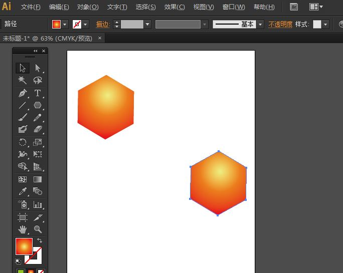Image resolution: width=343 pixels, height=273 pixels.
Task: Open the 编辑(E) menu
Action: [59, 7]
